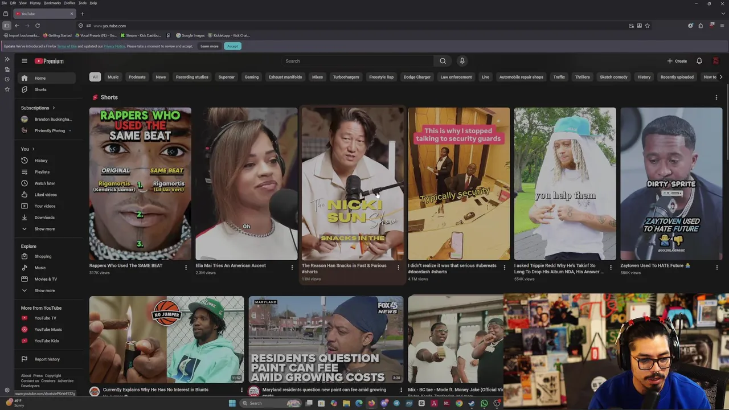This screenshot has width=729, height=410.
Task: Click the YouTube Premium logo
Action: click(49, 61)
